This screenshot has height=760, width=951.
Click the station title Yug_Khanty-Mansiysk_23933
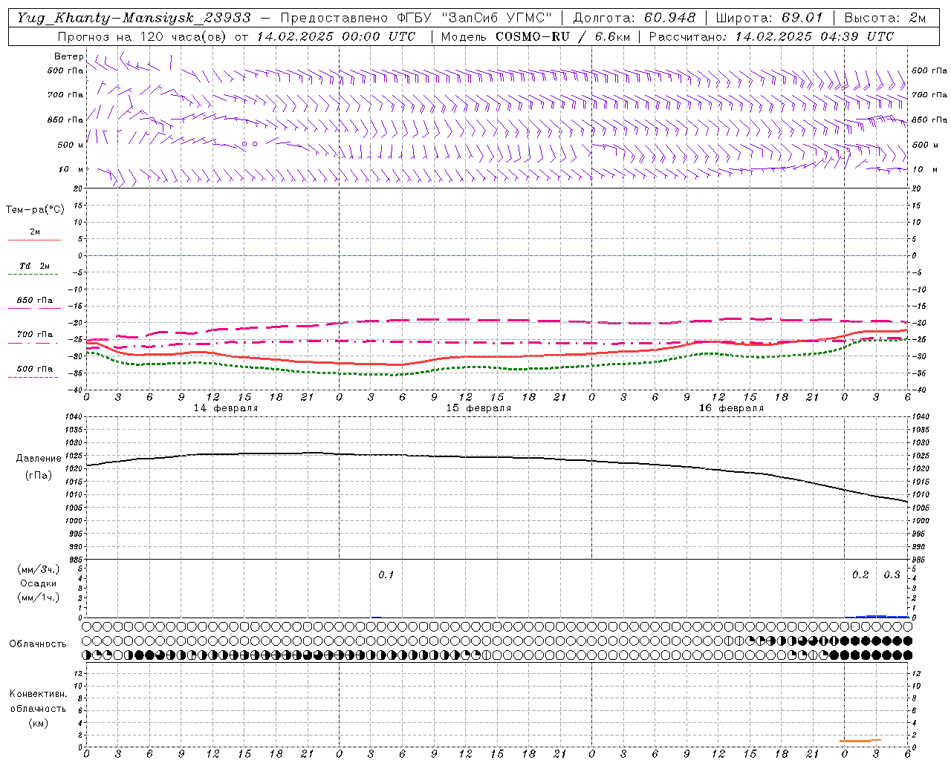point(134,18)
